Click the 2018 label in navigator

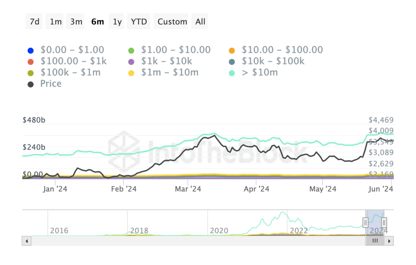click(x=139, y=231)
